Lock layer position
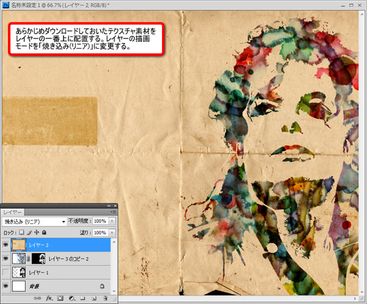Viewport: 367px width, 304px height. tap(37, 232)
